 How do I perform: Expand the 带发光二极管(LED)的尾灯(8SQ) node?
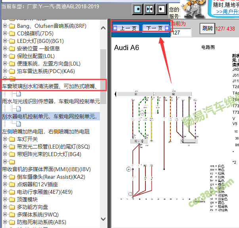click(5, 147)
